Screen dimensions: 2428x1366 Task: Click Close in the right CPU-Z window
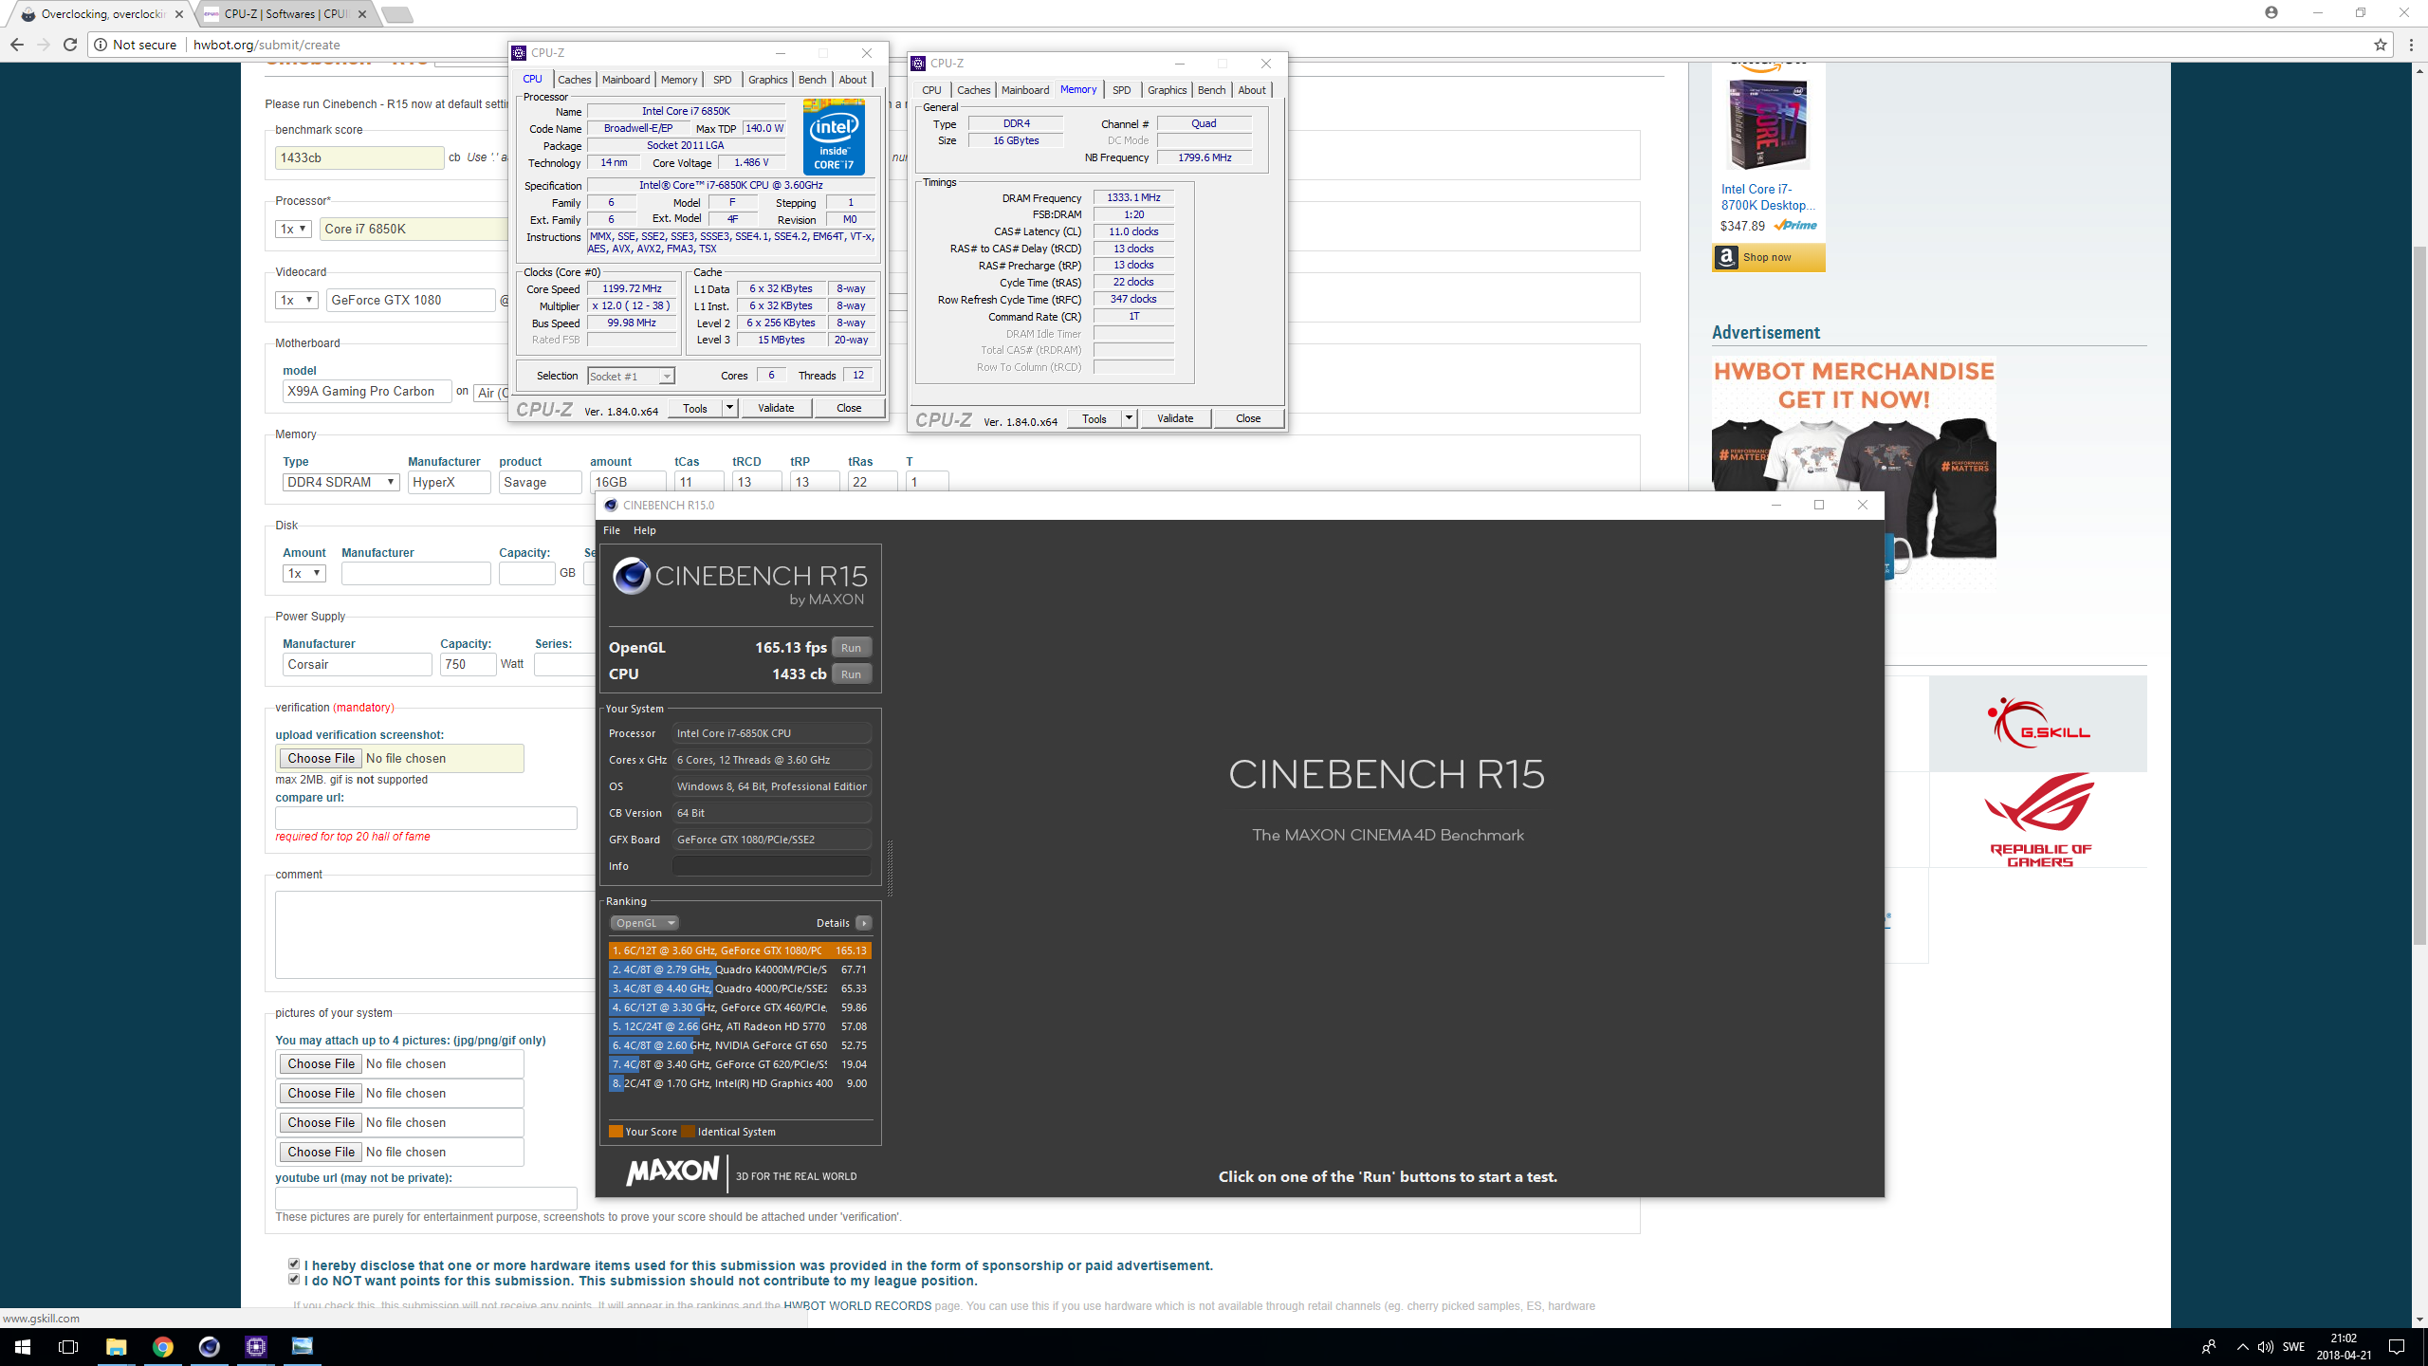[1248, 418]
